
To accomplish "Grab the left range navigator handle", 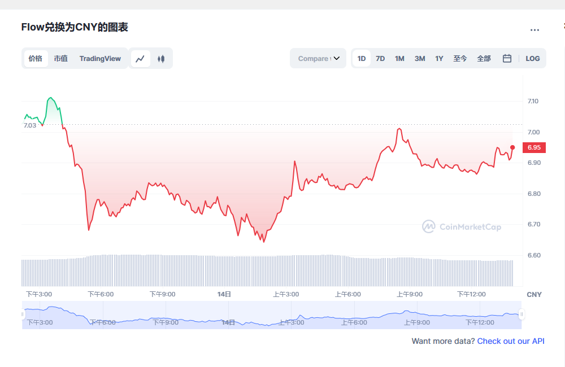I will tap(23, 314).
